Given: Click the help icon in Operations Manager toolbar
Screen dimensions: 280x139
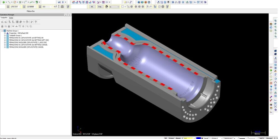Looking at the screenshot, I should (x=36, y=22).
